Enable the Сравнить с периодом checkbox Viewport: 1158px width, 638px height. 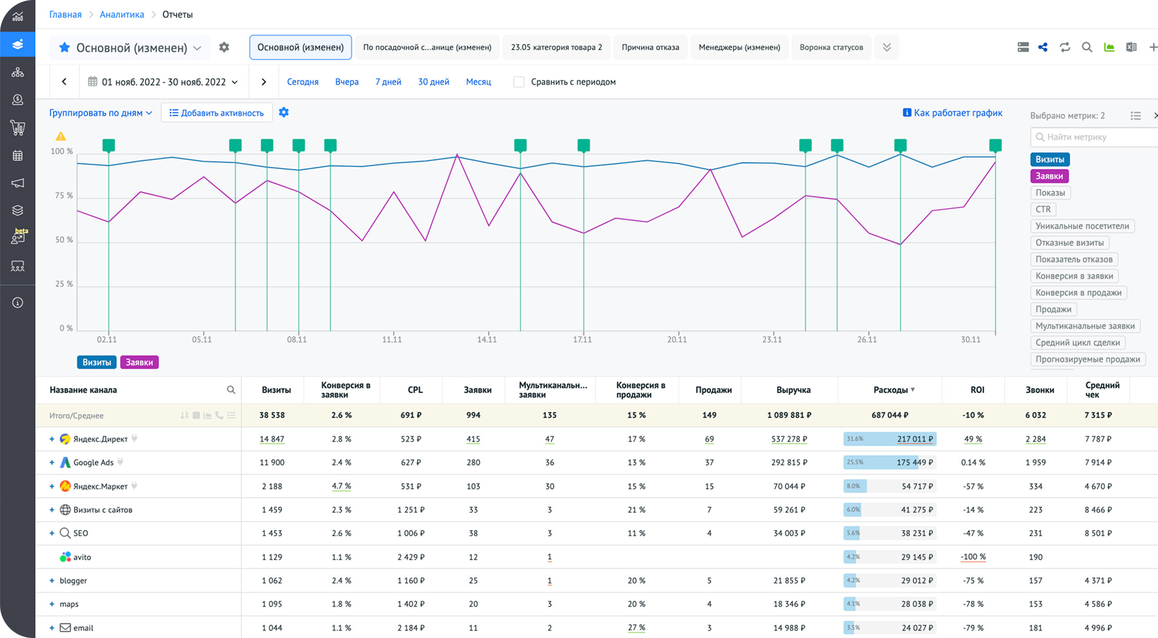coord(519,82)
